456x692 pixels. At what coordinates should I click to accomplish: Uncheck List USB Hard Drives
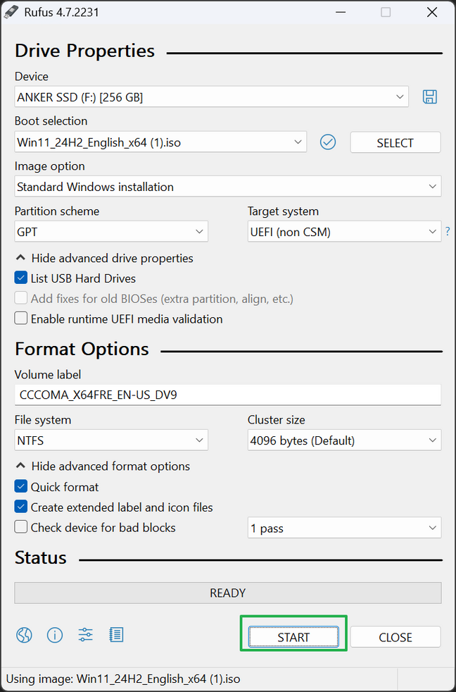[21, 278]
